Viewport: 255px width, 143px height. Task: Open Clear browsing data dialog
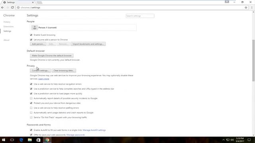64,71
